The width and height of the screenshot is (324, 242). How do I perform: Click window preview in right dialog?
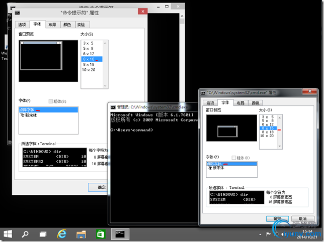231,128
